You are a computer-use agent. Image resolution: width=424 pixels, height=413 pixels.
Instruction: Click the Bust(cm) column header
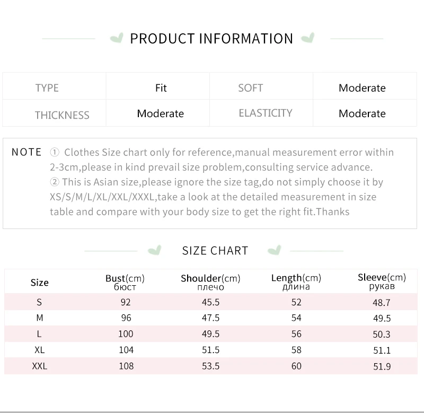point(125,282)
